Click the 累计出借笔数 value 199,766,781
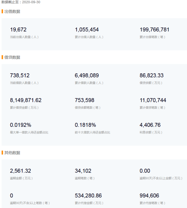 click(154, 30)
